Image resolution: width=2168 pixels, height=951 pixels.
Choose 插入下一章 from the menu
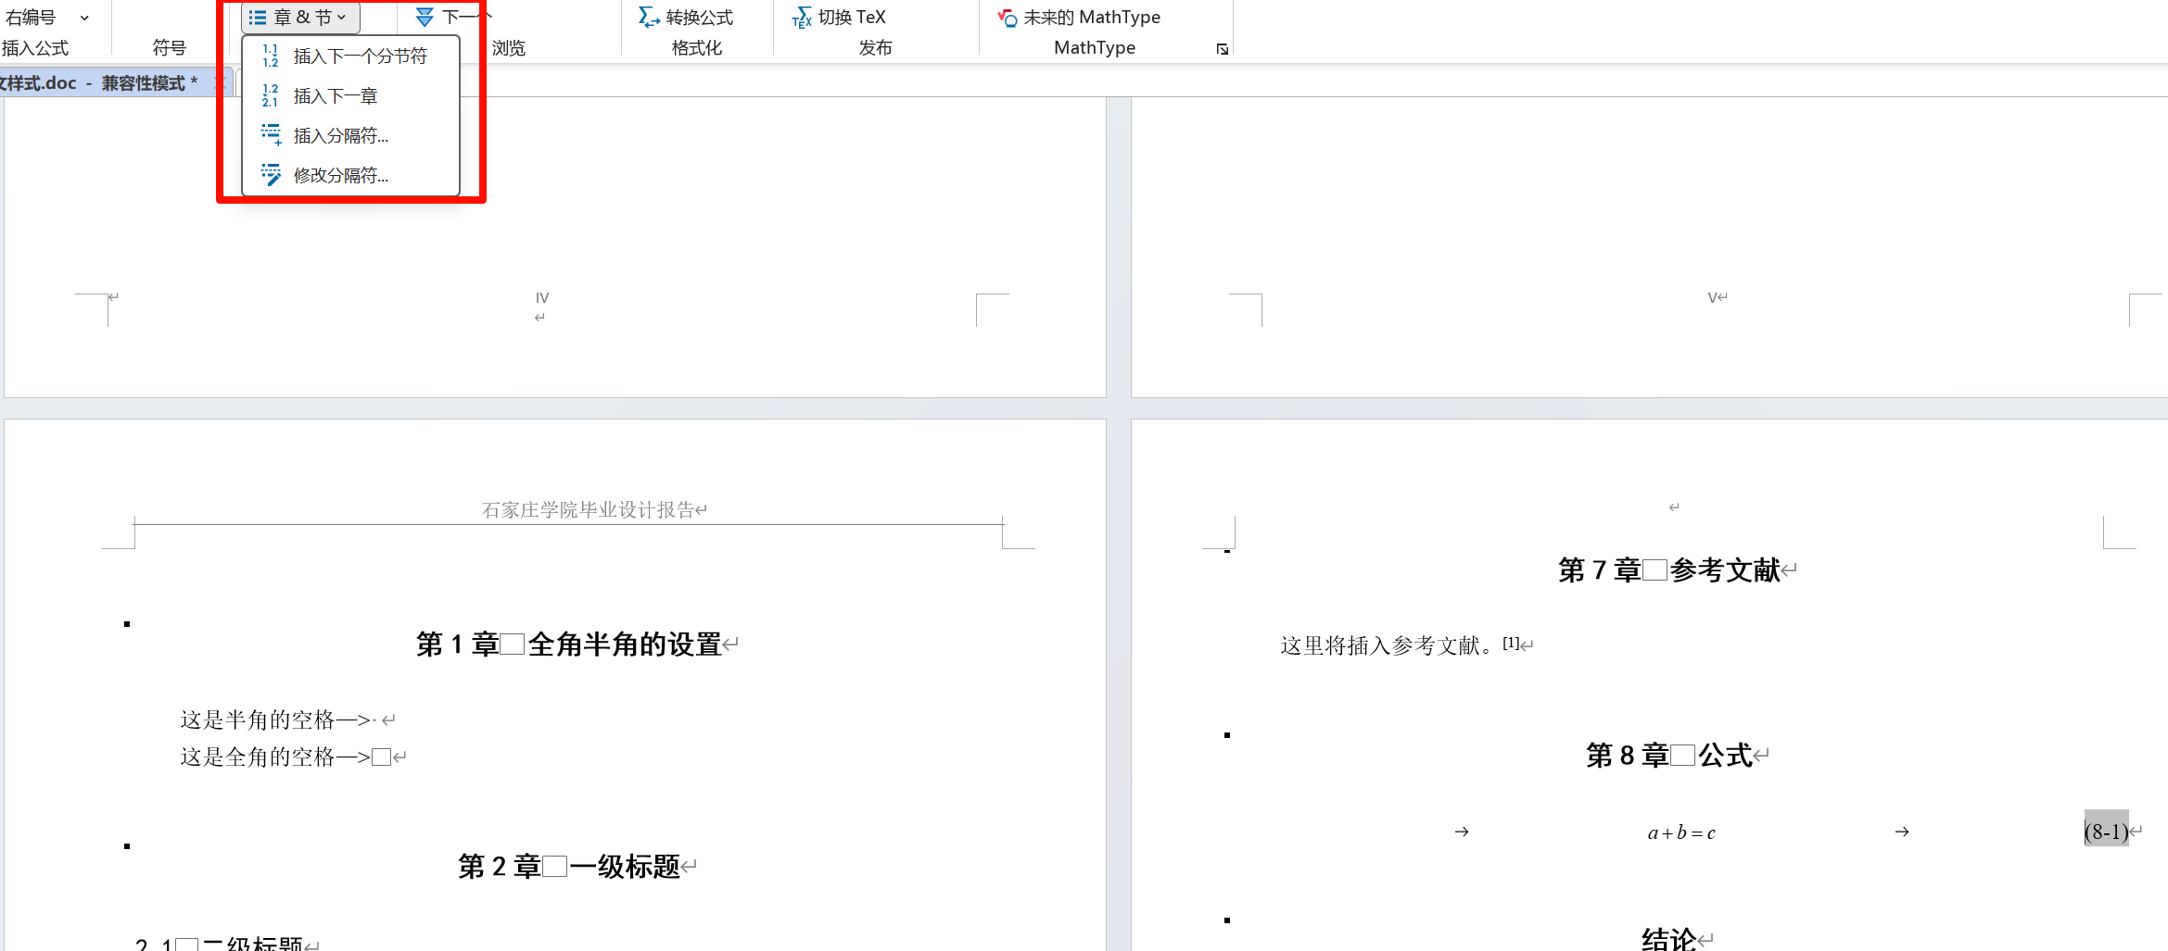point(336,96)
